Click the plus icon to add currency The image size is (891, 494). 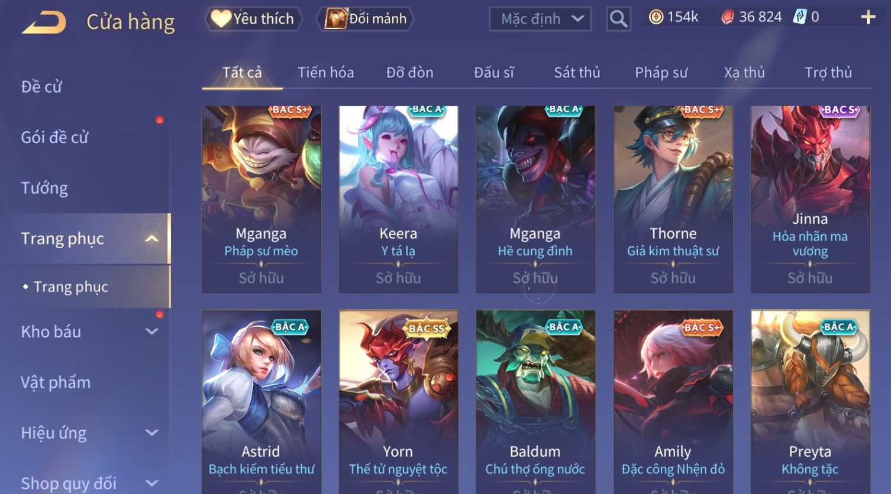[x=868, y=17]
